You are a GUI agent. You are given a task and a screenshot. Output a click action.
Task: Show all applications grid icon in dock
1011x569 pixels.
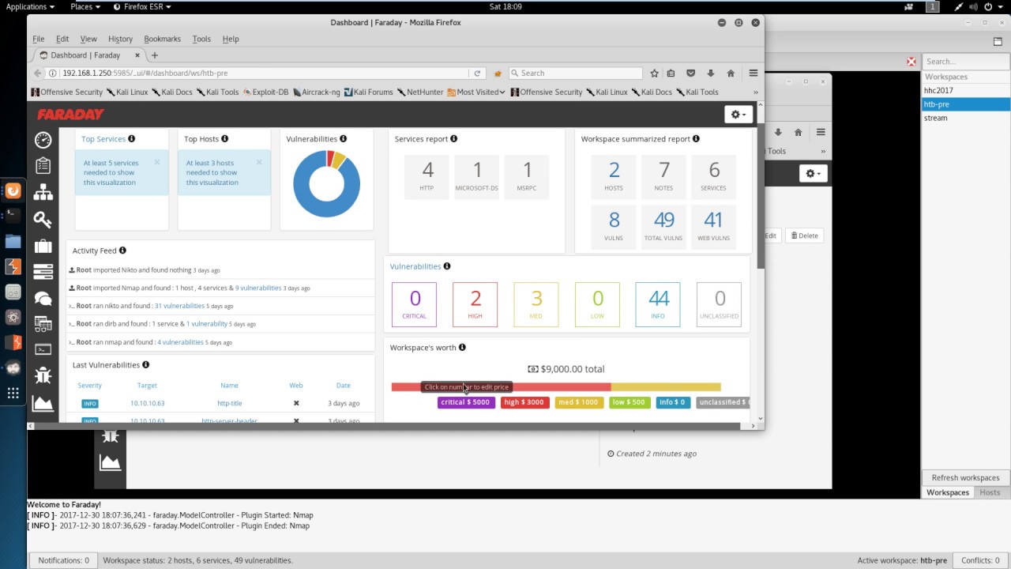click(x=13, y=393)
